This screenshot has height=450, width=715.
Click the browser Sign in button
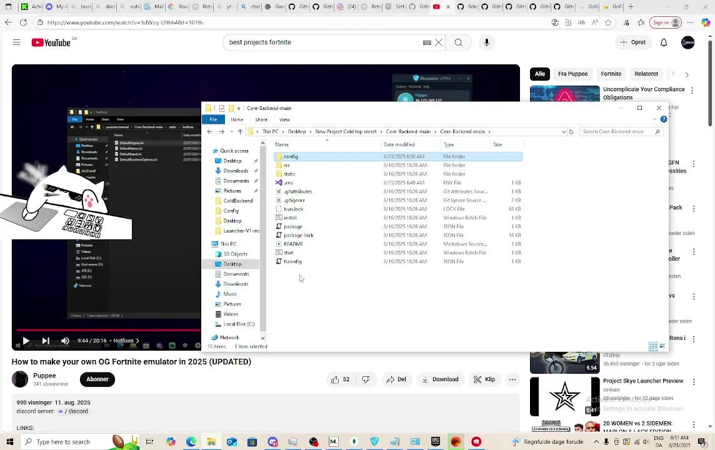[666, 22]
